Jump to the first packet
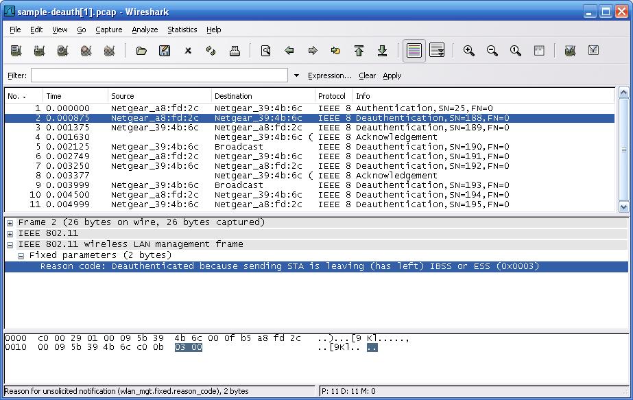Screen dimensions: 633x400 pyautogui.click(x=359, y=51)
